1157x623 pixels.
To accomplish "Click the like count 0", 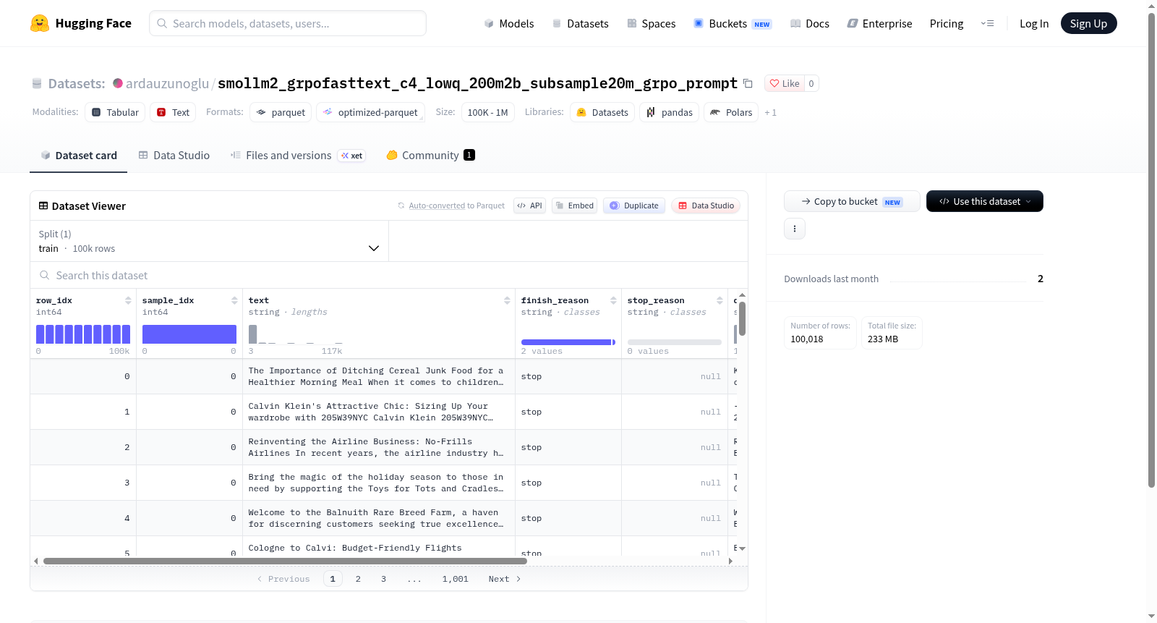I will pyautogui.click(x=811, y=83).
